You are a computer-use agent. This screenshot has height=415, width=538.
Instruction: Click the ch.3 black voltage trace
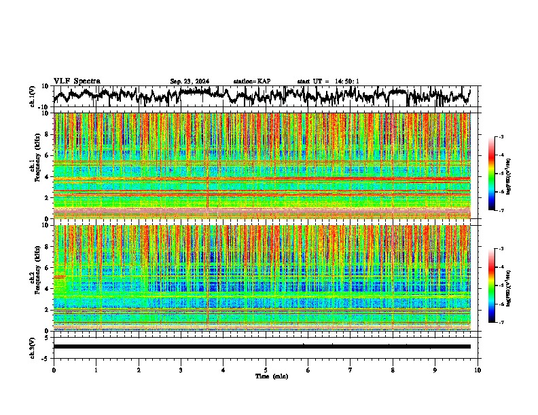pos(262,347)
